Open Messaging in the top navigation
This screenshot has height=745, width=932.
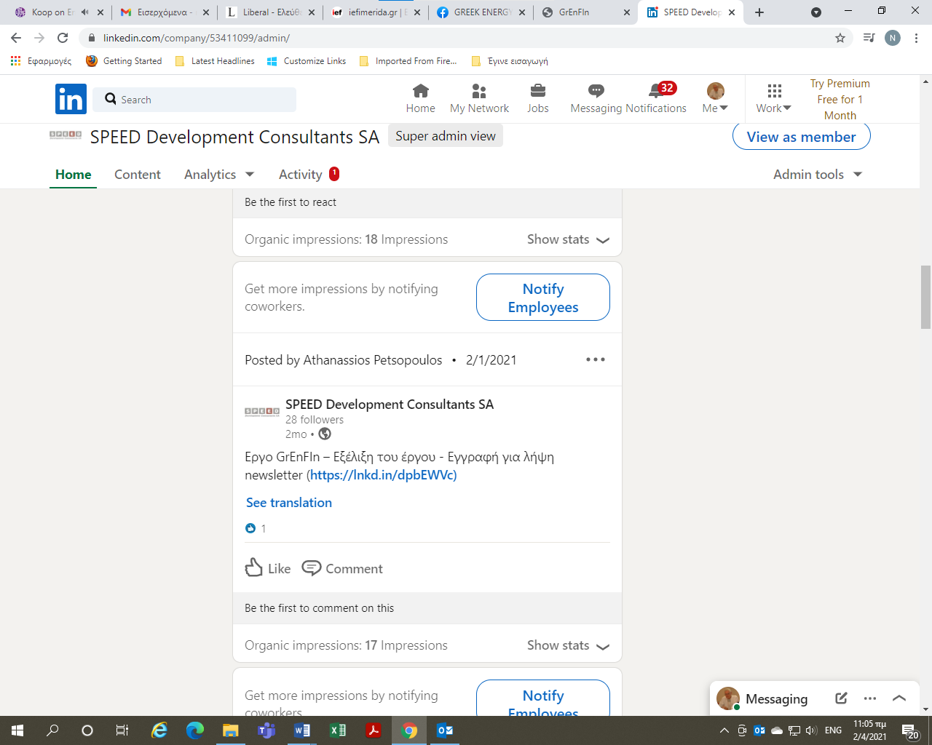tap(596, 99)
